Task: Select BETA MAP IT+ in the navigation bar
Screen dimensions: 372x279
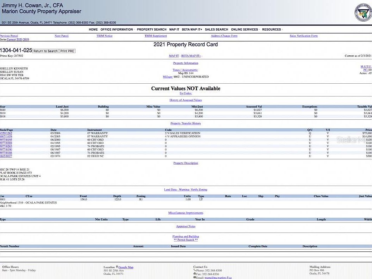Action: tap(192, 29)
